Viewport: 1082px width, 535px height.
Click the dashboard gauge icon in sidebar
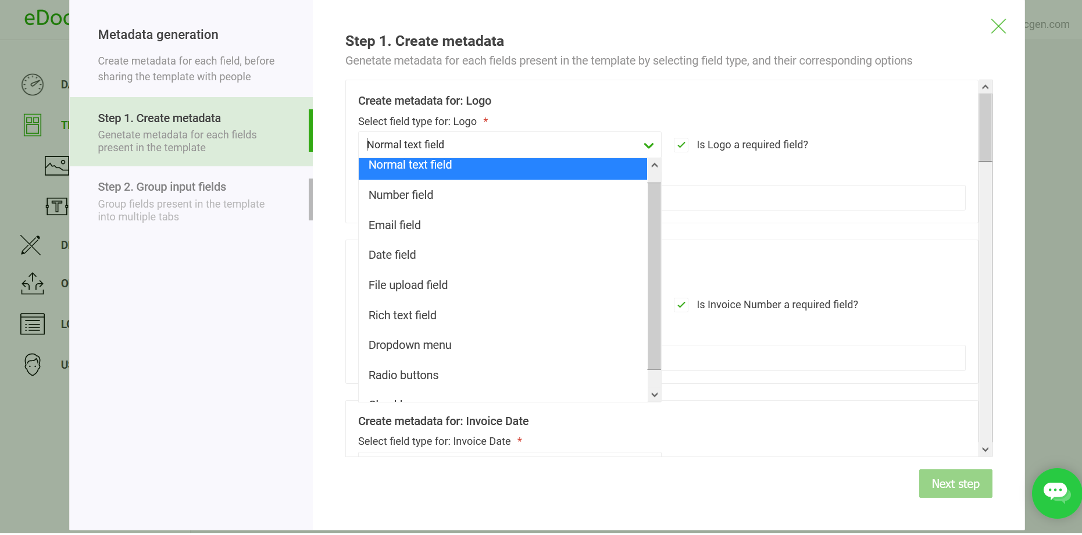[x=33, y=85]
